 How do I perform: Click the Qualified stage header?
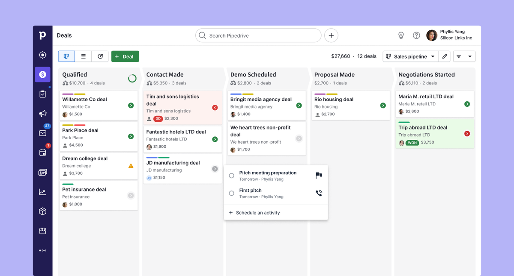(x=75, y=74)
